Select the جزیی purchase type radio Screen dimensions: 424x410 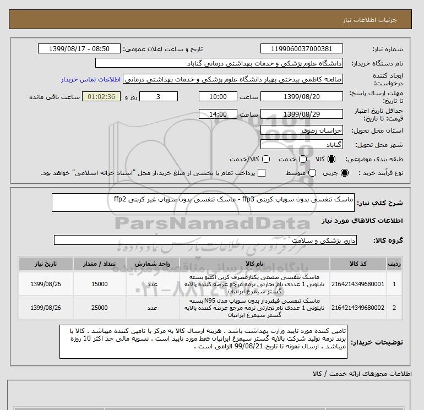point(345,173)
